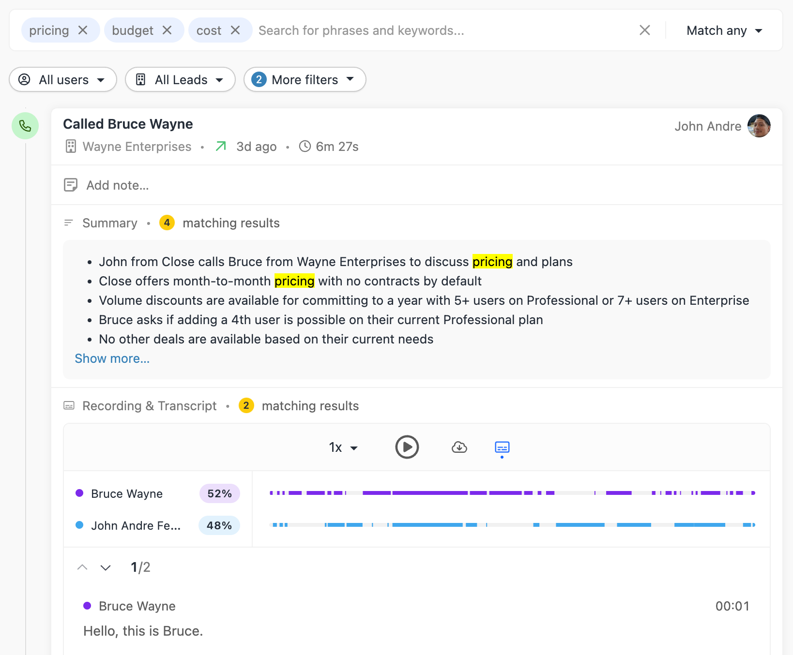The width and height of the screenshot is (793, 655).
Task: Download the call recording
Action: point(459,447)
